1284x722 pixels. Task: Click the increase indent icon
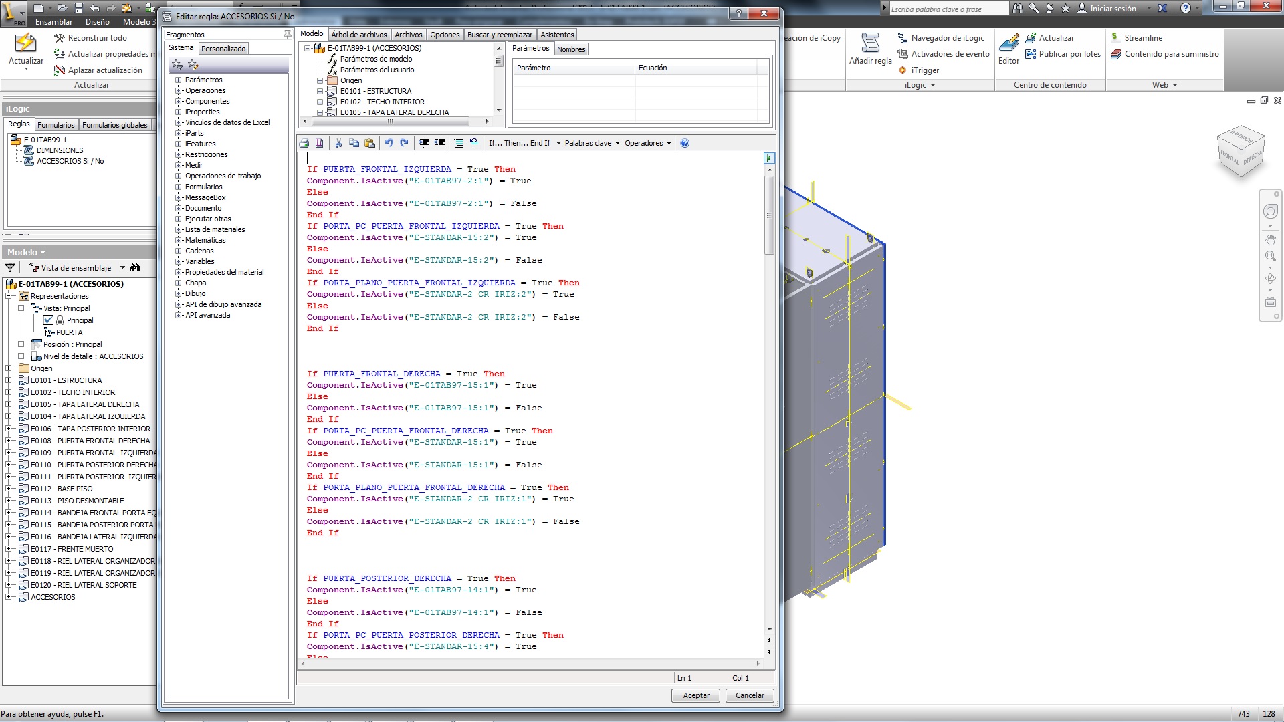424,143
